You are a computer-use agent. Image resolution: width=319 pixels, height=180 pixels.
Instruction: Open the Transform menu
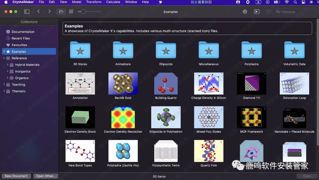click(94, 2)
